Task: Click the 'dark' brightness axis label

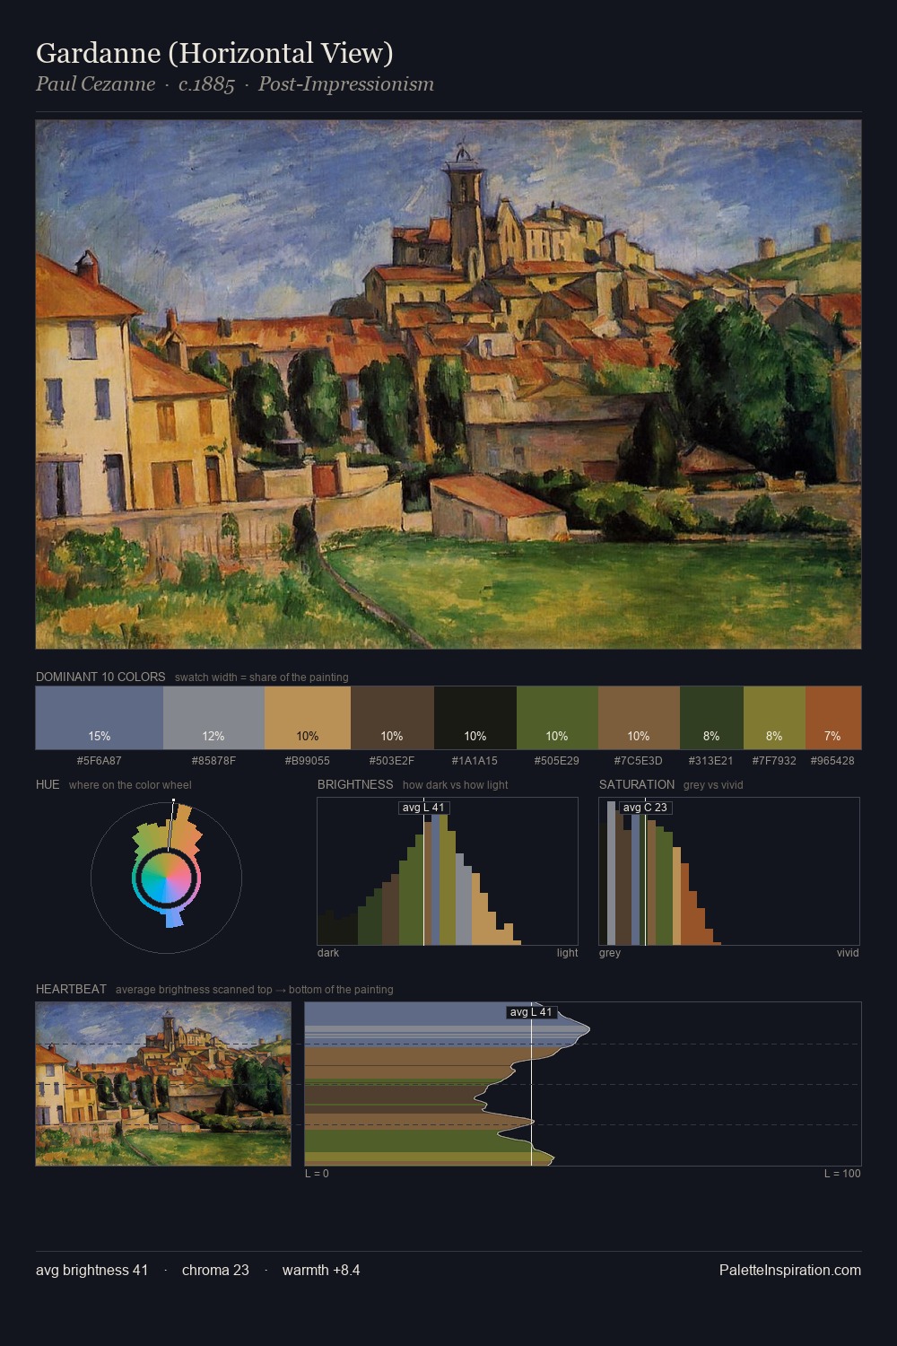Action: [x=328, y=953]
